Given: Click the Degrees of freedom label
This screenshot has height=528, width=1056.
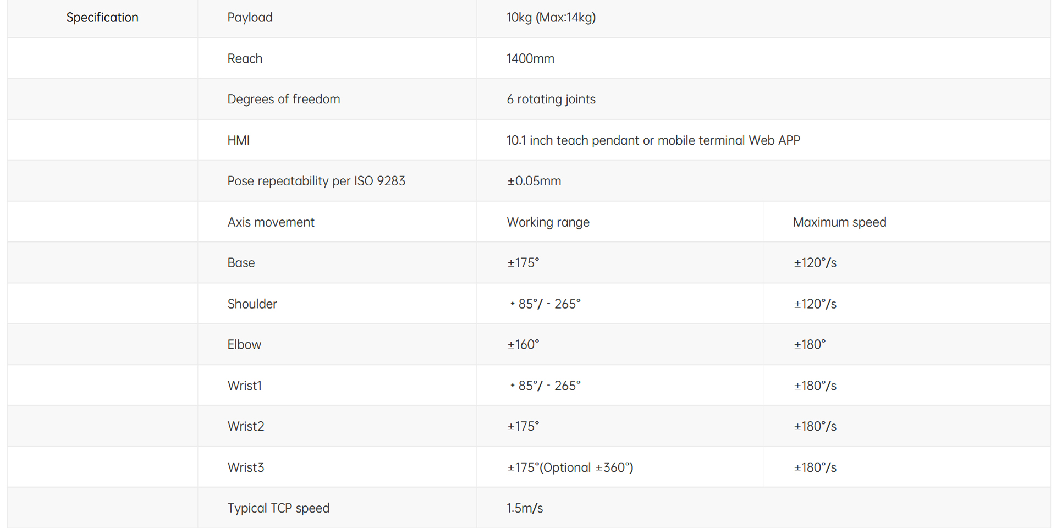Looking at the screenshot, I should [x=284, y=99].
